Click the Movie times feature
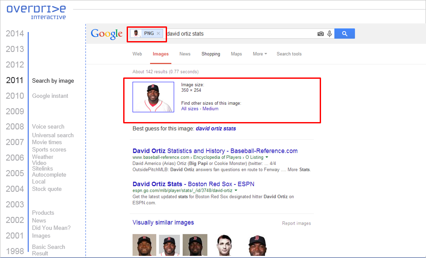This screenshot has height=258, width=426. 47,142
